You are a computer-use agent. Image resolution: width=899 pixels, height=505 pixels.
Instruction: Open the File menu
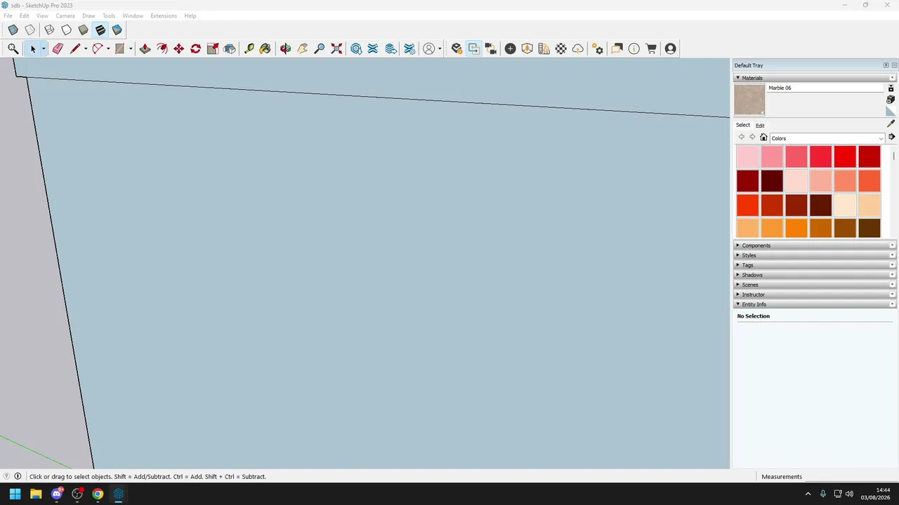8,15
